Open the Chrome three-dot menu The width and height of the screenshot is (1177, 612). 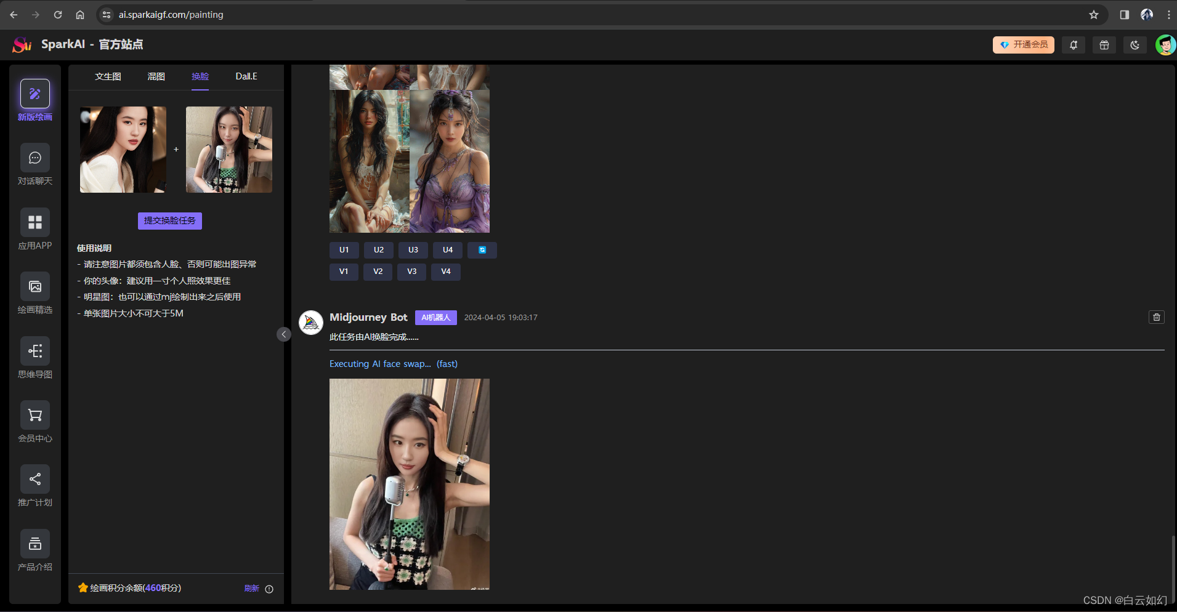point(1168,15)
